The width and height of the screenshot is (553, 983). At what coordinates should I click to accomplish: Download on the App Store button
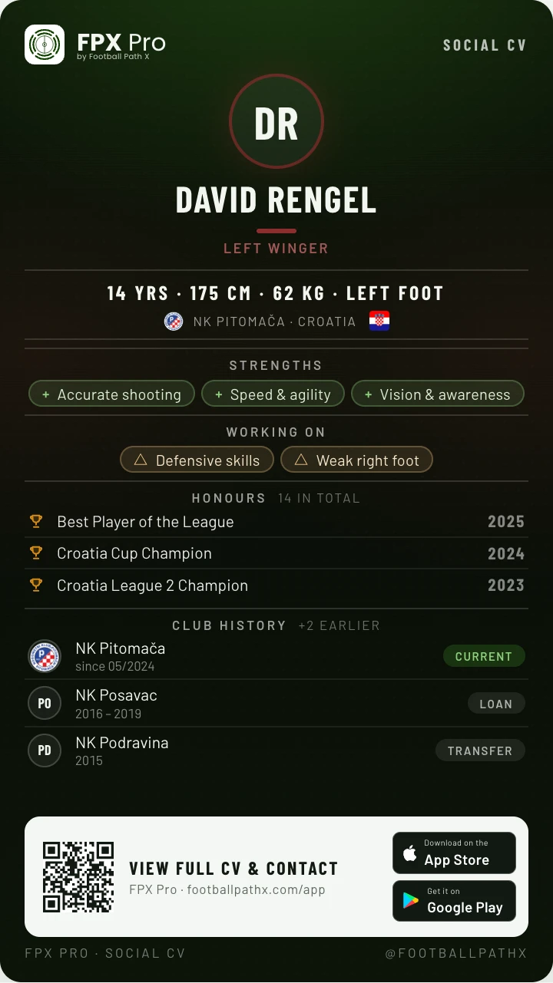click(x=454, y=853)
